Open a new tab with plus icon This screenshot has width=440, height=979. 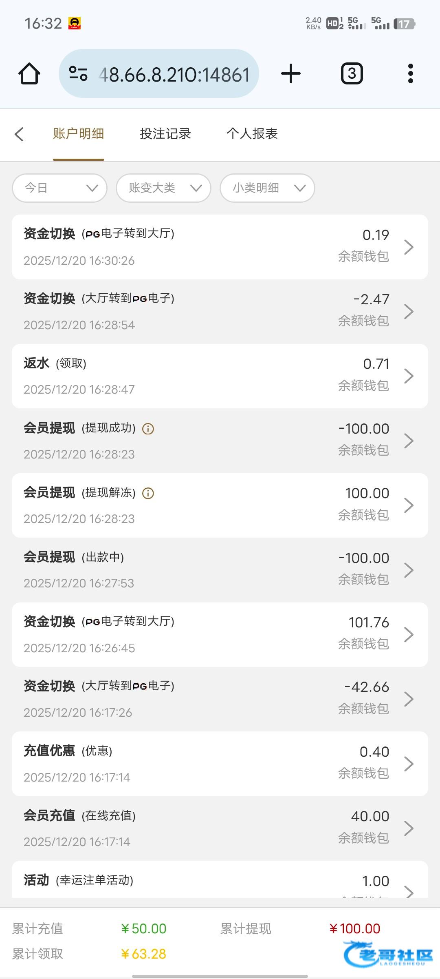(x=291, y=74)
